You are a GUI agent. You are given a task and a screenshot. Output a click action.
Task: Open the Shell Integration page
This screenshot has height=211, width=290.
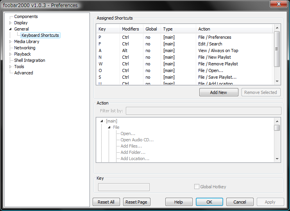tap(30, 60)
